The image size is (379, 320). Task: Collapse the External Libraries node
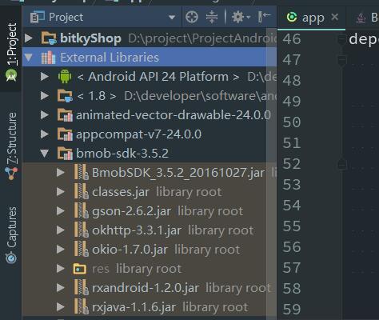click(x=29, y=58)
